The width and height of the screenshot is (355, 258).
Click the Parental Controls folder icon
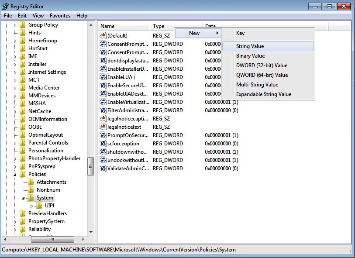click(x=22, y=143)
